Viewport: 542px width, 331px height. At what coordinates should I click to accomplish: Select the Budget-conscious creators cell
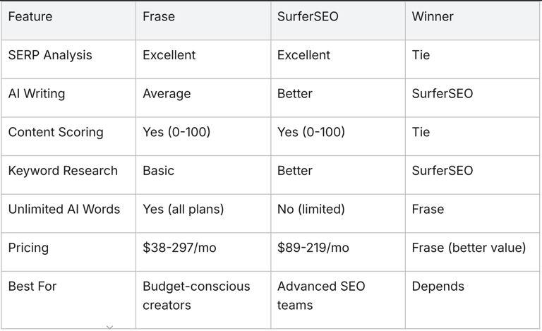(x=196, y=296)
